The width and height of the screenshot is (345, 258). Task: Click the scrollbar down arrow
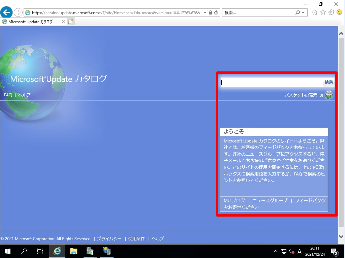click(341, 237)
